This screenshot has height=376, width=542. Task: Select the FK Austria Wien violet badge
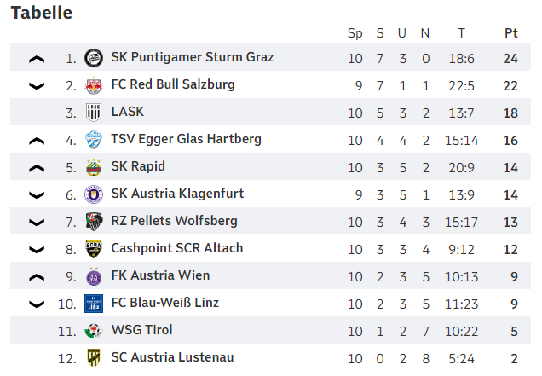(94, 276)
